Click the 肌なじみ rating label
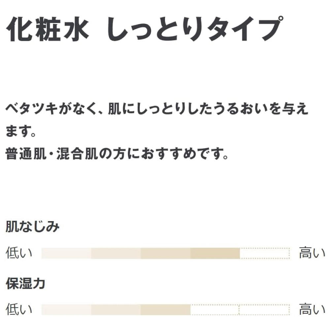 tap(32, 227)
